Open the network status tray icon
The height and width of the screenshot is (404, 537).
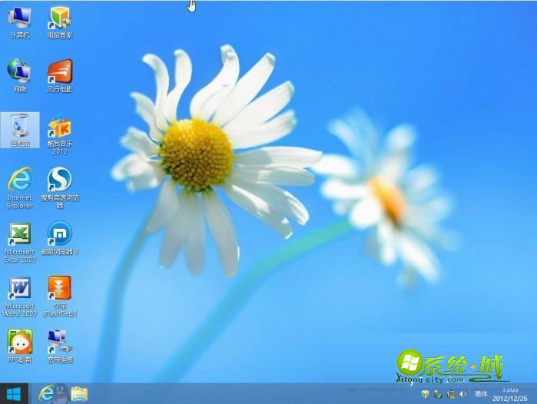click(x=450, y=395)
